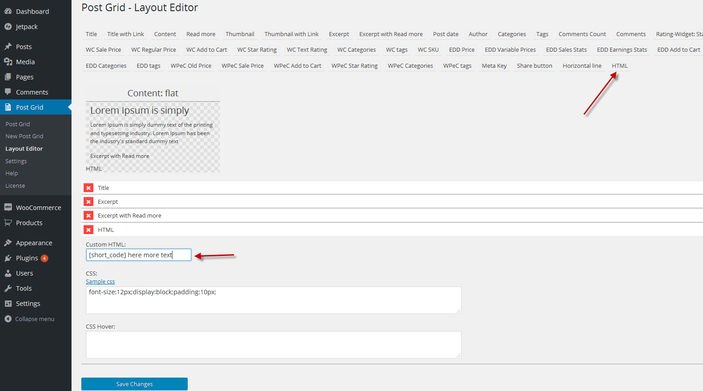The width and height of the screenshot is (703, 391).
Task: Add the Horizontal line element
Action: [582, 66]
